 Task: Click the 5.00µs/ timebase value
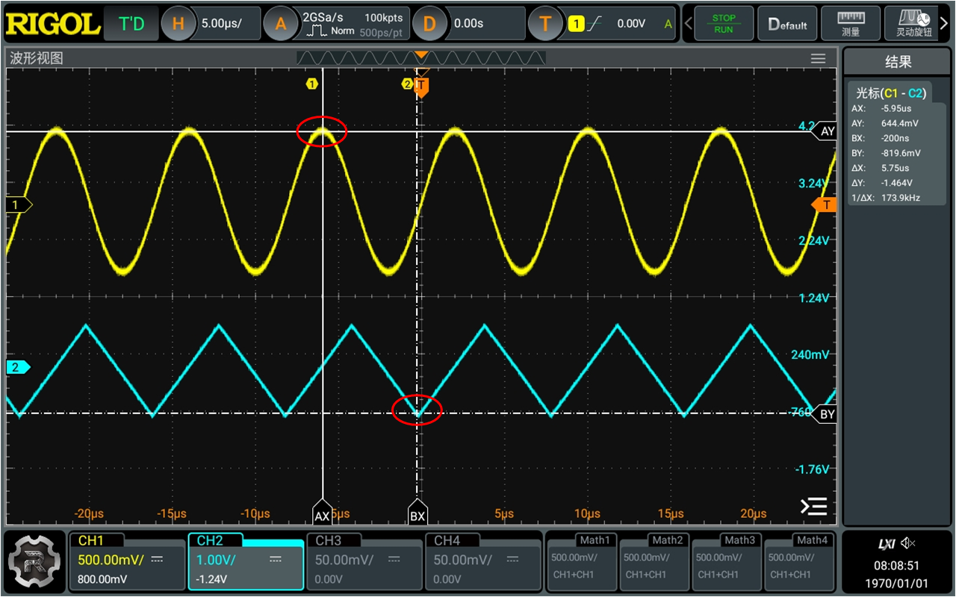point(221,24)
